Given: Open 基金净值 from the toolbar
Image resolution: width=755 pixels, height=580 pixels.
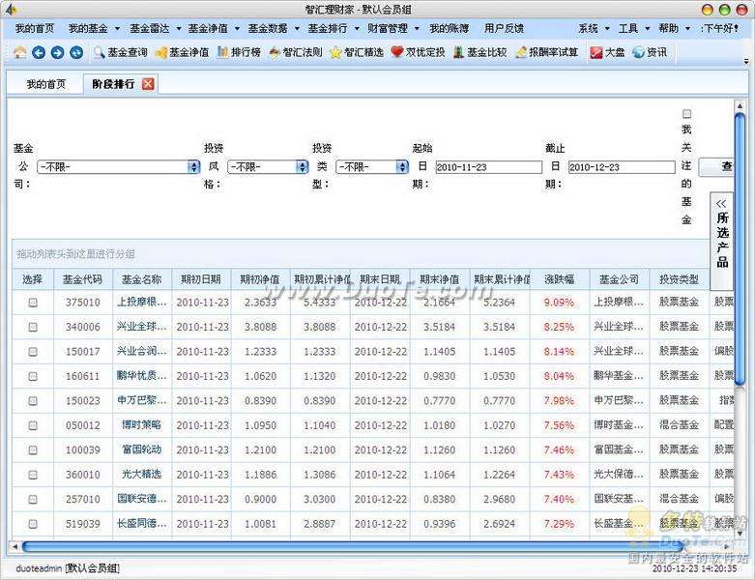Looking at the screenshot, I should click(182, 52).
